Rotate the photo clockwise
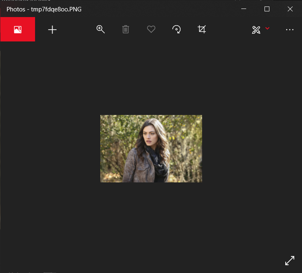302x273 pixels. tap(176, 29)
